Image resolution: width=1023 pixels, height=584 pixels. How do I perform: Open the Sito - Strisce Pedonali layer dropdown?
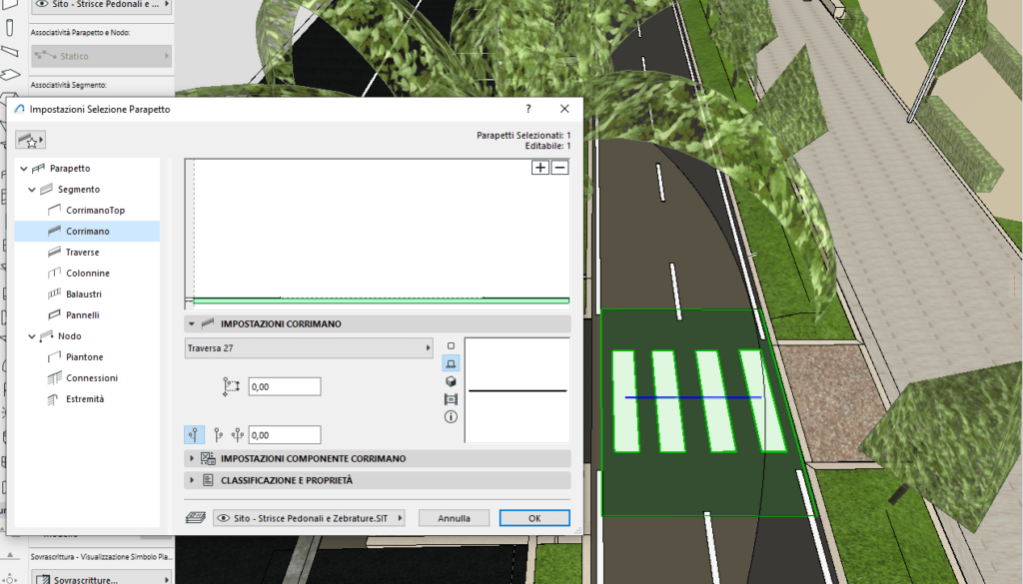pos(310,518)
